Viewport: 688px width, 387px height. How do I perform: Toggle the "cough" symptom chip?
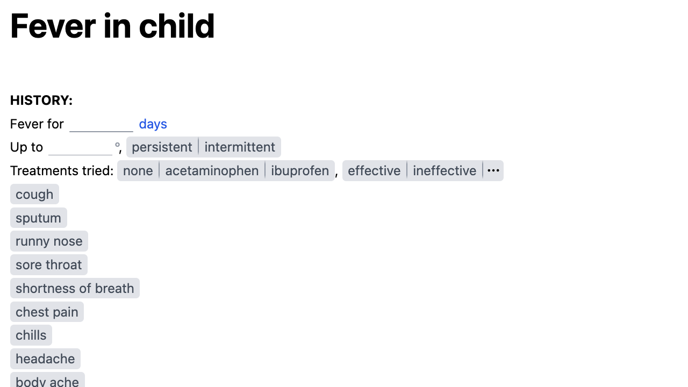[x=34, y=194]
